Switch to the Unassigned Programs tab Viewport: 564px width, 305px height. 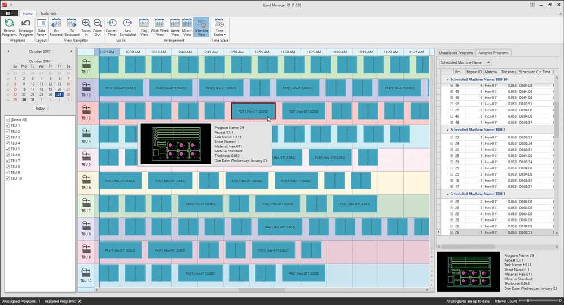point(456,52)
